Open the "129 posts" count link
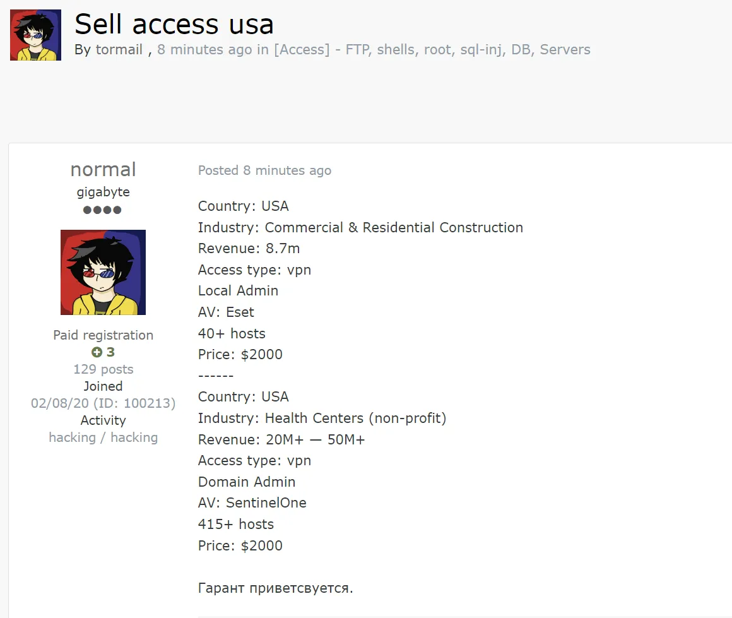 103,369
